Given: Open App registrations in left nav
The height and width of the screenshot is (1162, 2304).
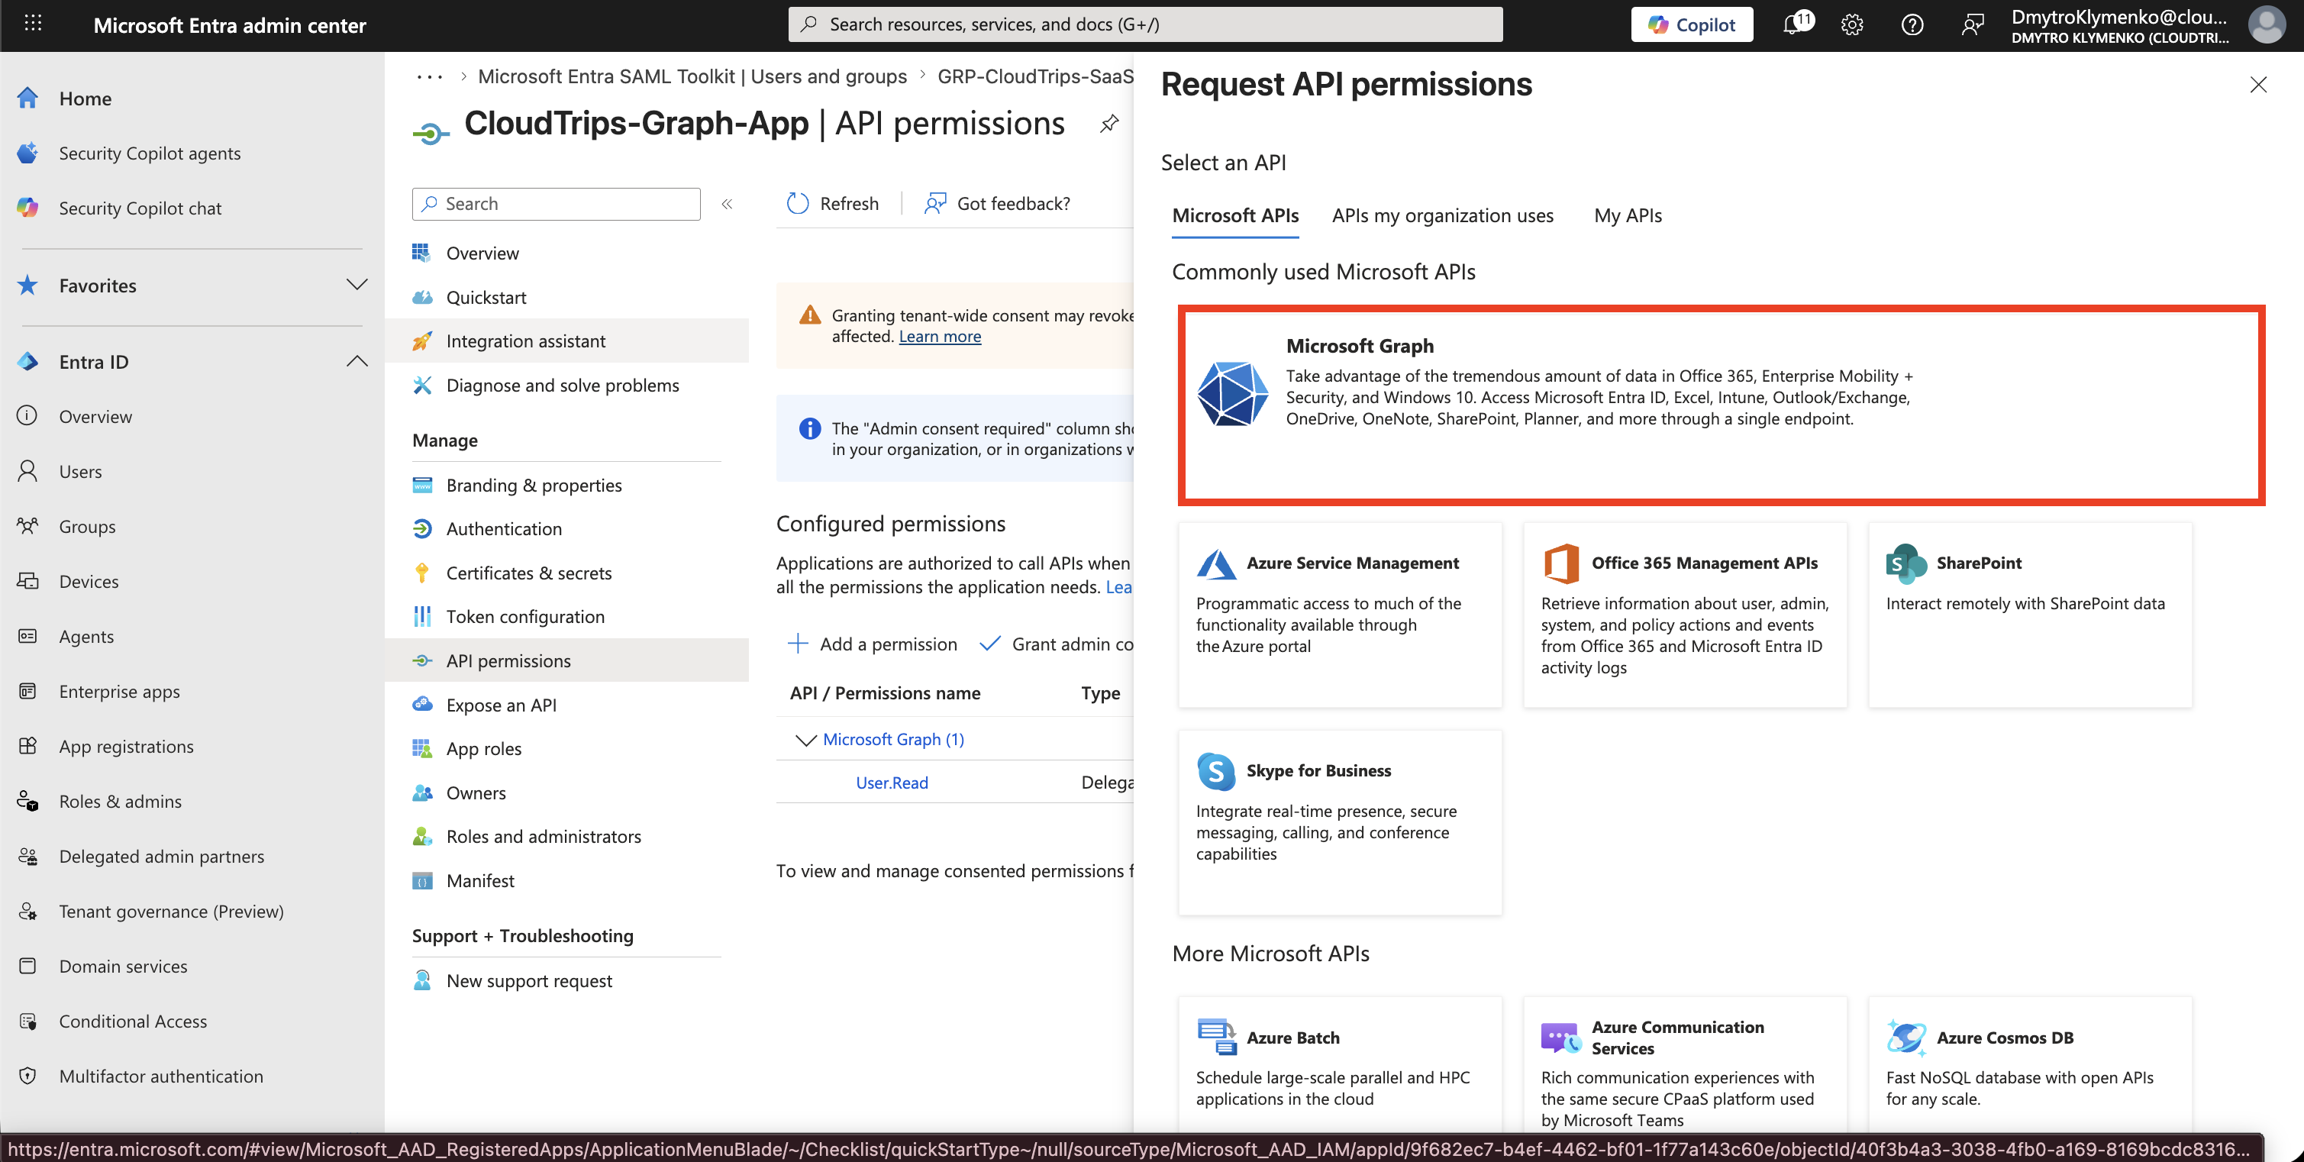Looking at the screenshot, I should tap(126, 746).
